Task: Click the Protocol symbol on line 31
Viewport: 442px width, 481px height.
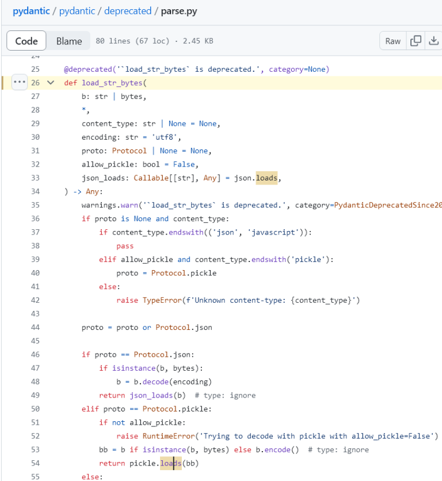Action: pos(129,150)
